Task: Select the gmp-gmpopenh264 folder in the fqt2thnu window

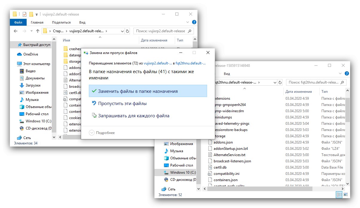Action: pos(230,105)
